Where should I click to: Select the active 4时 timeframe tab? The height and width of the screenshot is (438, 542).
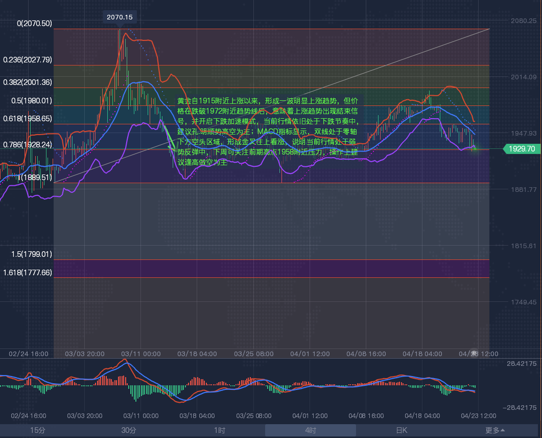click(311, 430)
